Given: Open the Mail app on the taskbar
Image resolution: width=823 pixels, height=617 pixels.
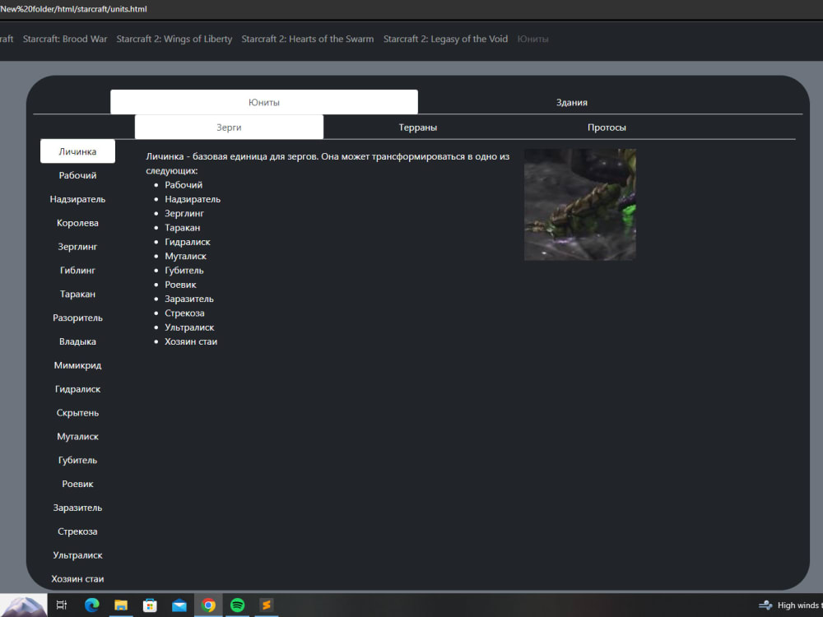Looking at the screenshot, I should [179, 605].
